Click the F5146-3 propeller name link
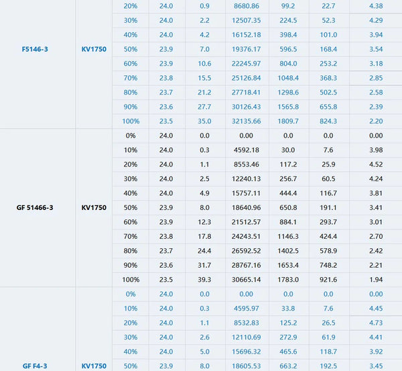402x371 pixels. (35, 49)
